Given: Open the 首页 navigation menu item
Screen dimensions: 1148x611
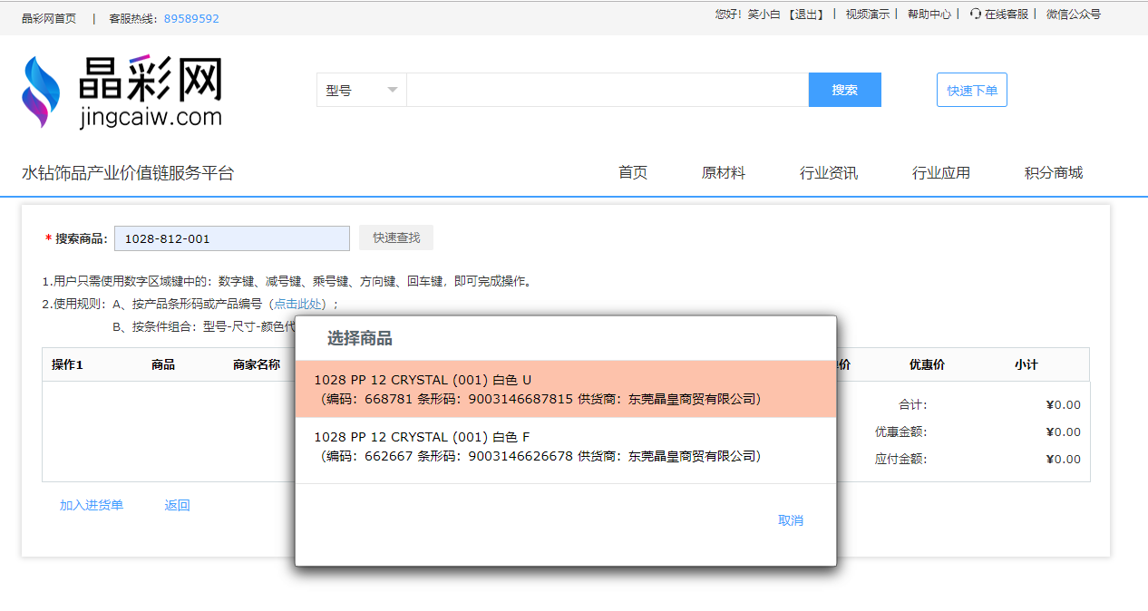Looking at the screenshot, I should click(x=633, y=173).
